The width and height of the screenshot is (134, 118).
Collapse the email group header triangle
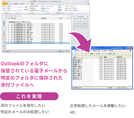tap(8, 22)
